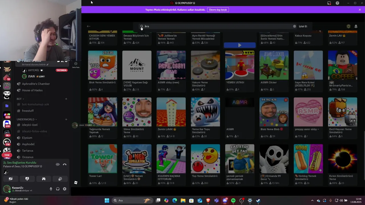The height and width of the screenshot is (205, 365).
Task: Open ASMR obby (new) game thumbnail
Action: pyautogui.click(x=171, y=65)
